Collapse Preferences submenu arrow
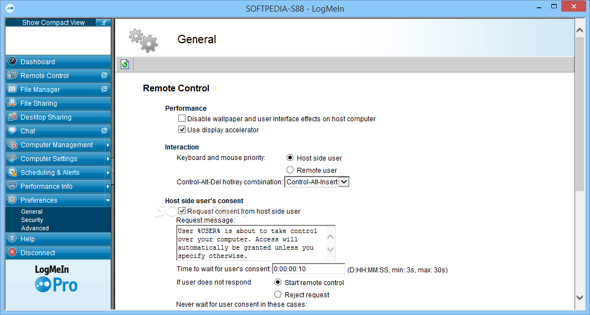Image resolution: width=590 pixels, height=315 pixels. pyautogui.click(x=107, y=200)
